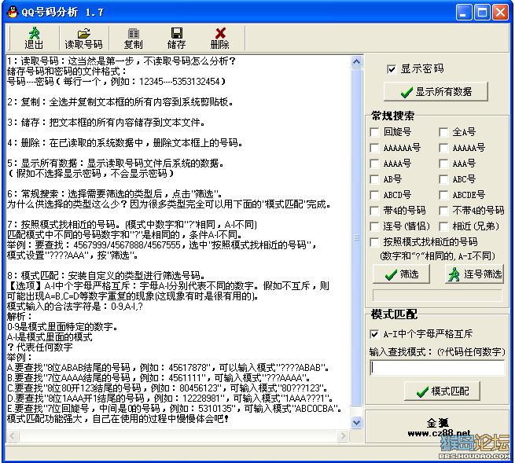This screenshot has height=463, width=515.
Task: Maximize the QQ号码分析 window
Action: (x=482, y=13)
